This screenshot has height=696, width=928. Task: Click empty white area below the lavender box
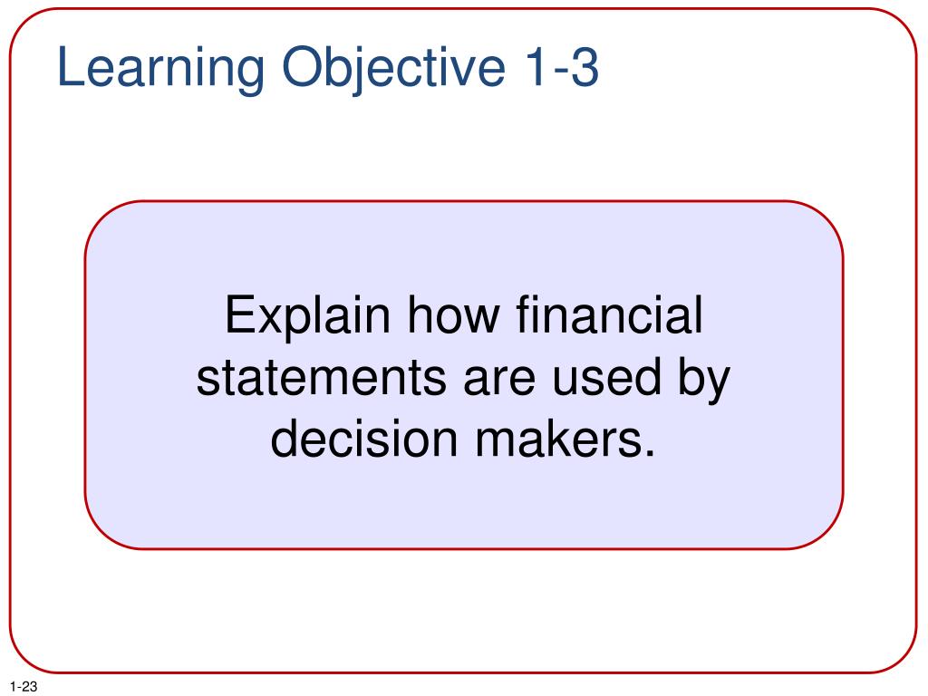[464, 610]
